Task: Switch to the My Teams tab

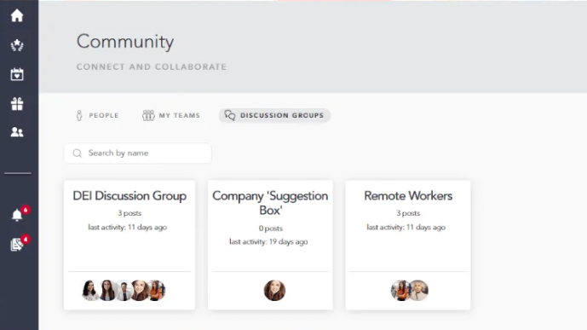Action: 171,115
